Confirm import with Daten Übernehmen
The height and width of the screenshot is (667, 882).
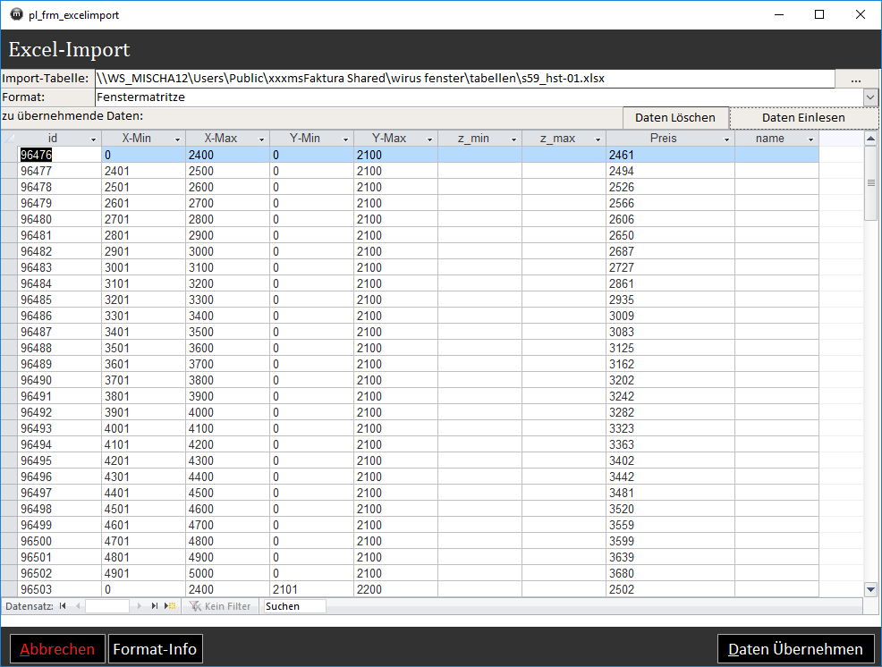coord(795,649)
